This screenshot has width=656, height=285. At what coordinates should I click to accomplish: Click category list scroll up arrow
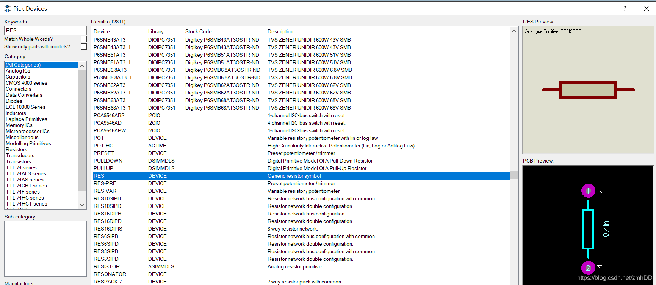(x=82, y=65)
